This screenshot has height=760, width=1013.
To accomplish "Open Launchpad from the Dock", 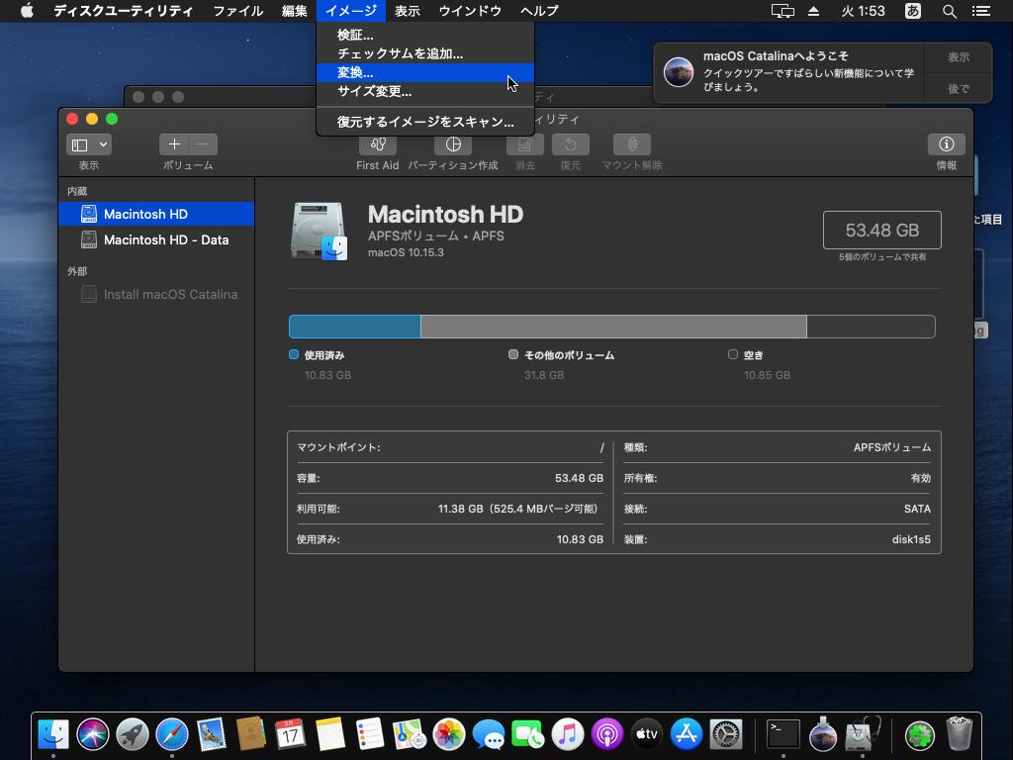I will 132,735.
